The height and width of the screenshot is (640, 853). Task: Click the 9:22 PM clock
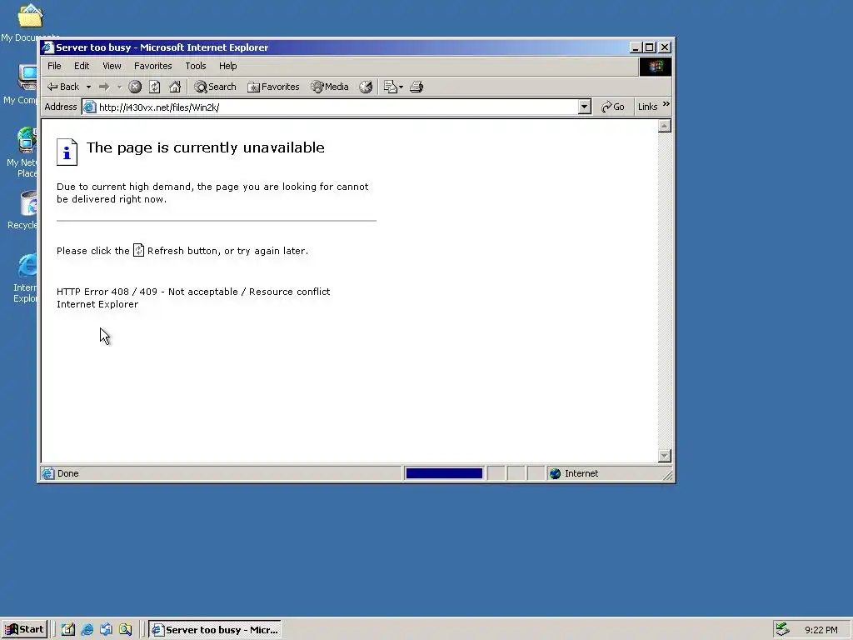coord(821,630)
